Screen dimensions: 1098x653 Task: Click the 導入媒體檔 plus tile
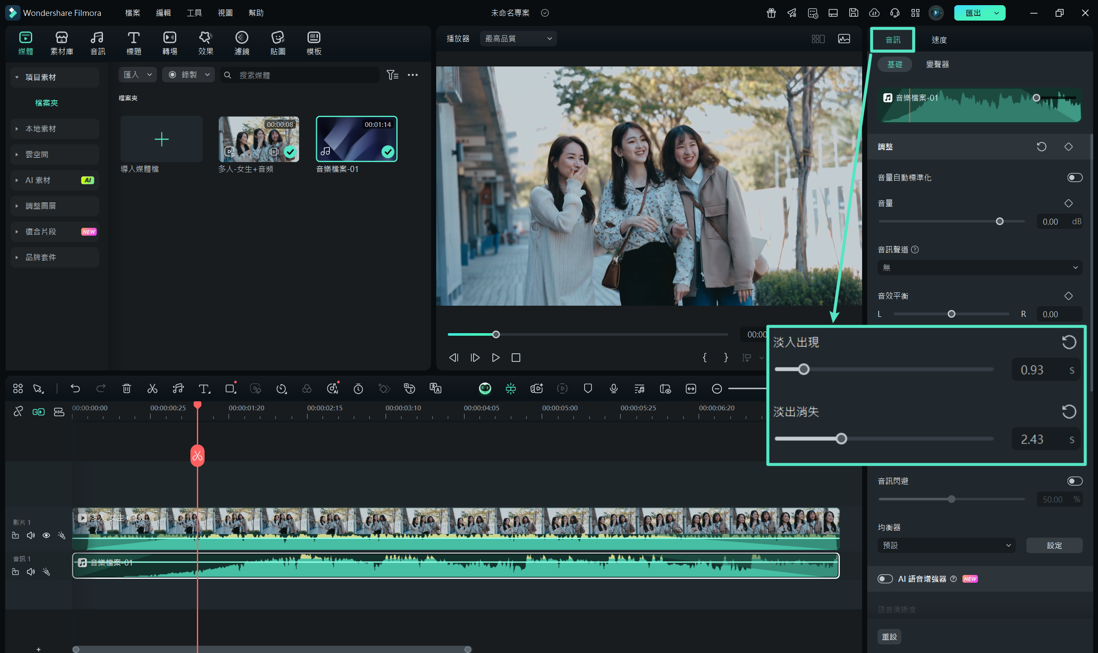point(162,139)
